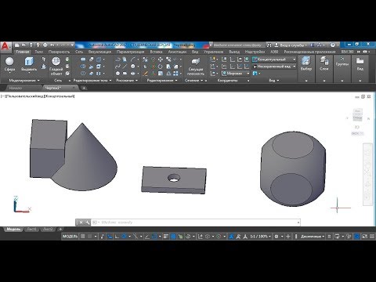
Task: Click the Гладкий объект (Smooth Object) tool
Action: pyautogui.click(x=56, y=67)
